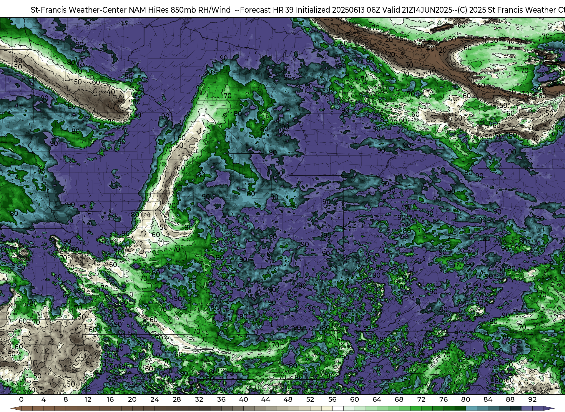
Task: Click the '84' tick label on the color scale
Action: 488,399
